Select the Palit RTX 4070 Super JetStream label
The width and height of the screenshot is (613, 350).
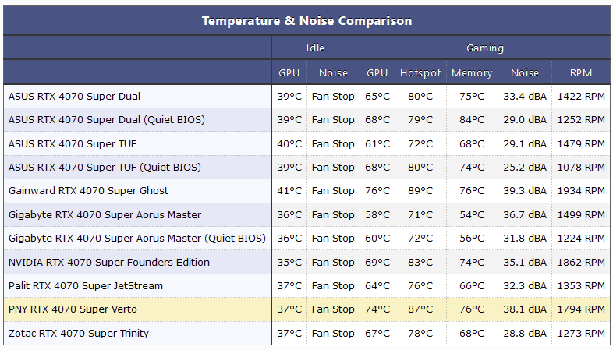(x=86, y=286)
